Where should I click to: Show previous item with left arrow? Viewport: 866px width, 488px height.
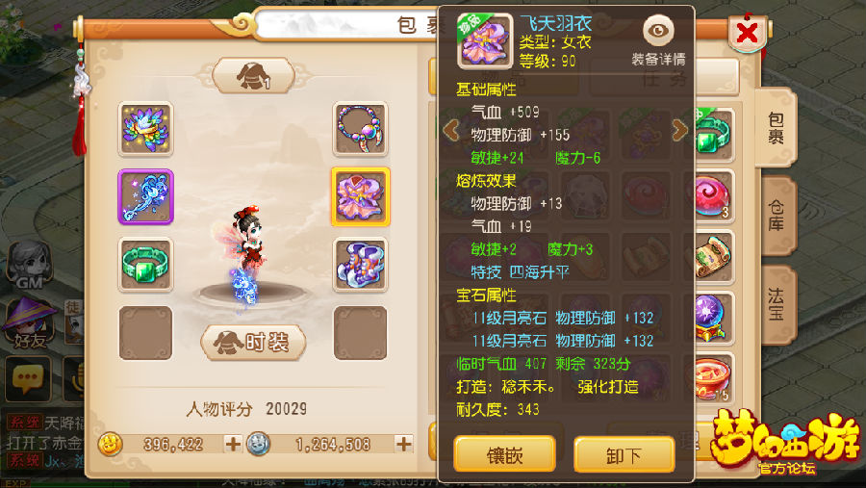point(451,131)
